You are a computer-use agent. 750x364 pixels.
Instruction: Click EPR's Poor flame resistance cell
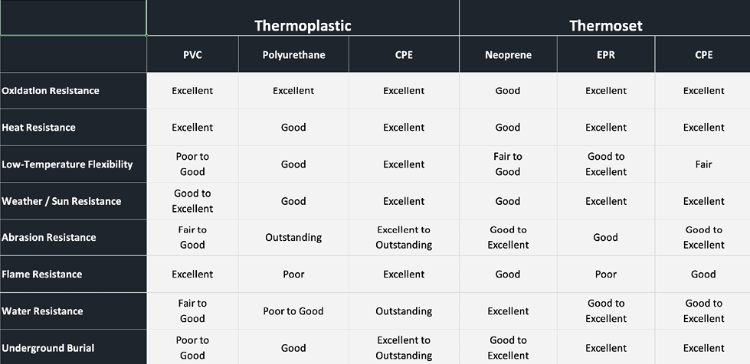click(606, 275)
